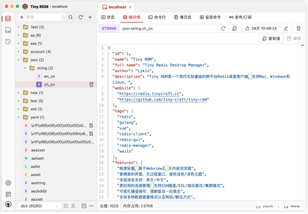Switch to the 慢日志 tab
The image size is (308, 214).
[x=183, y=17]
